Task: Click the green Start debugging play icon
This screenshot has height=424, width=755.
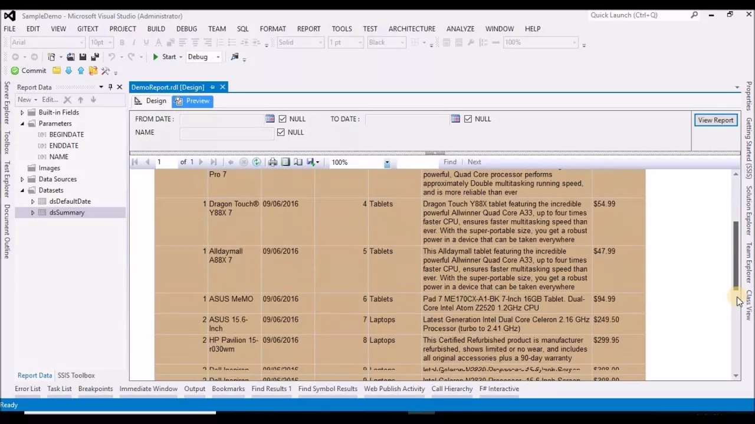Action: tap(156, 57)
